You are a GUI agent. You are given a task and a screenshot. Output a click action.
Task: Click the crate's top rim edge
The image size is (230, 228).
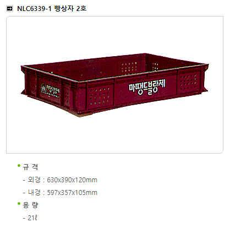pos(147,72)
